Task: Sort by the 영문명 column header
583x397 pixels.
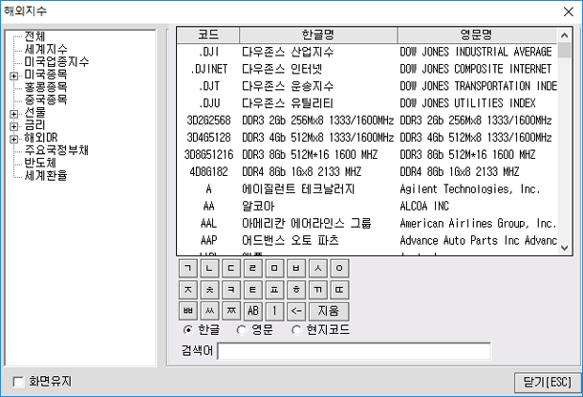Action: coord(477,35)
